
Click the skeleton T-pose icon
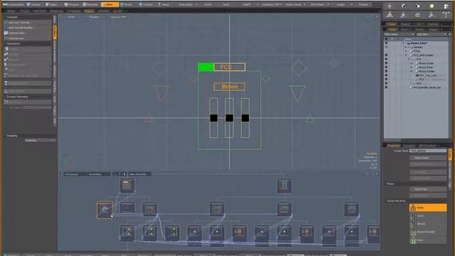[x=446, y=14]
